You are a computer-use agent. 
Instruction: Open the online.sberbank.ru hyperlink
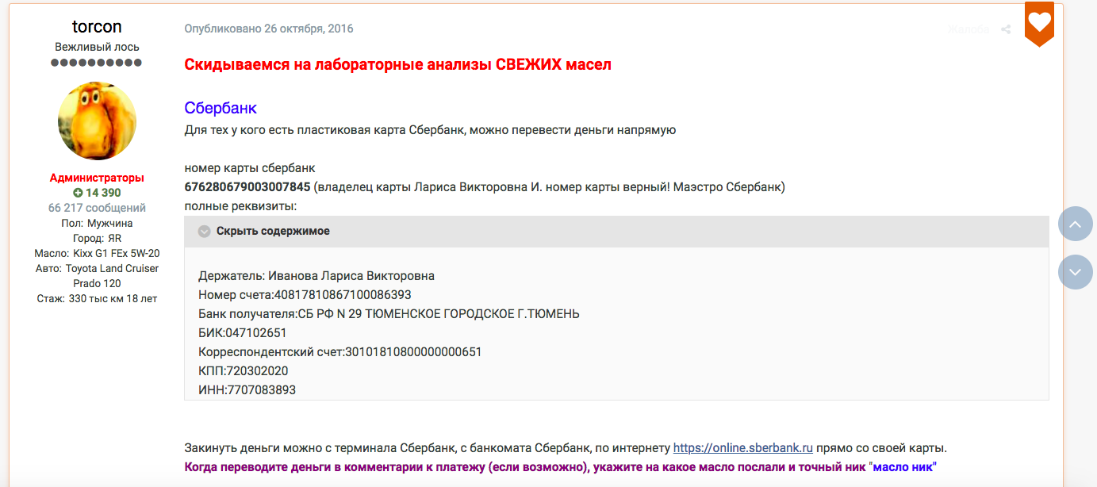[x=743, y=447]
